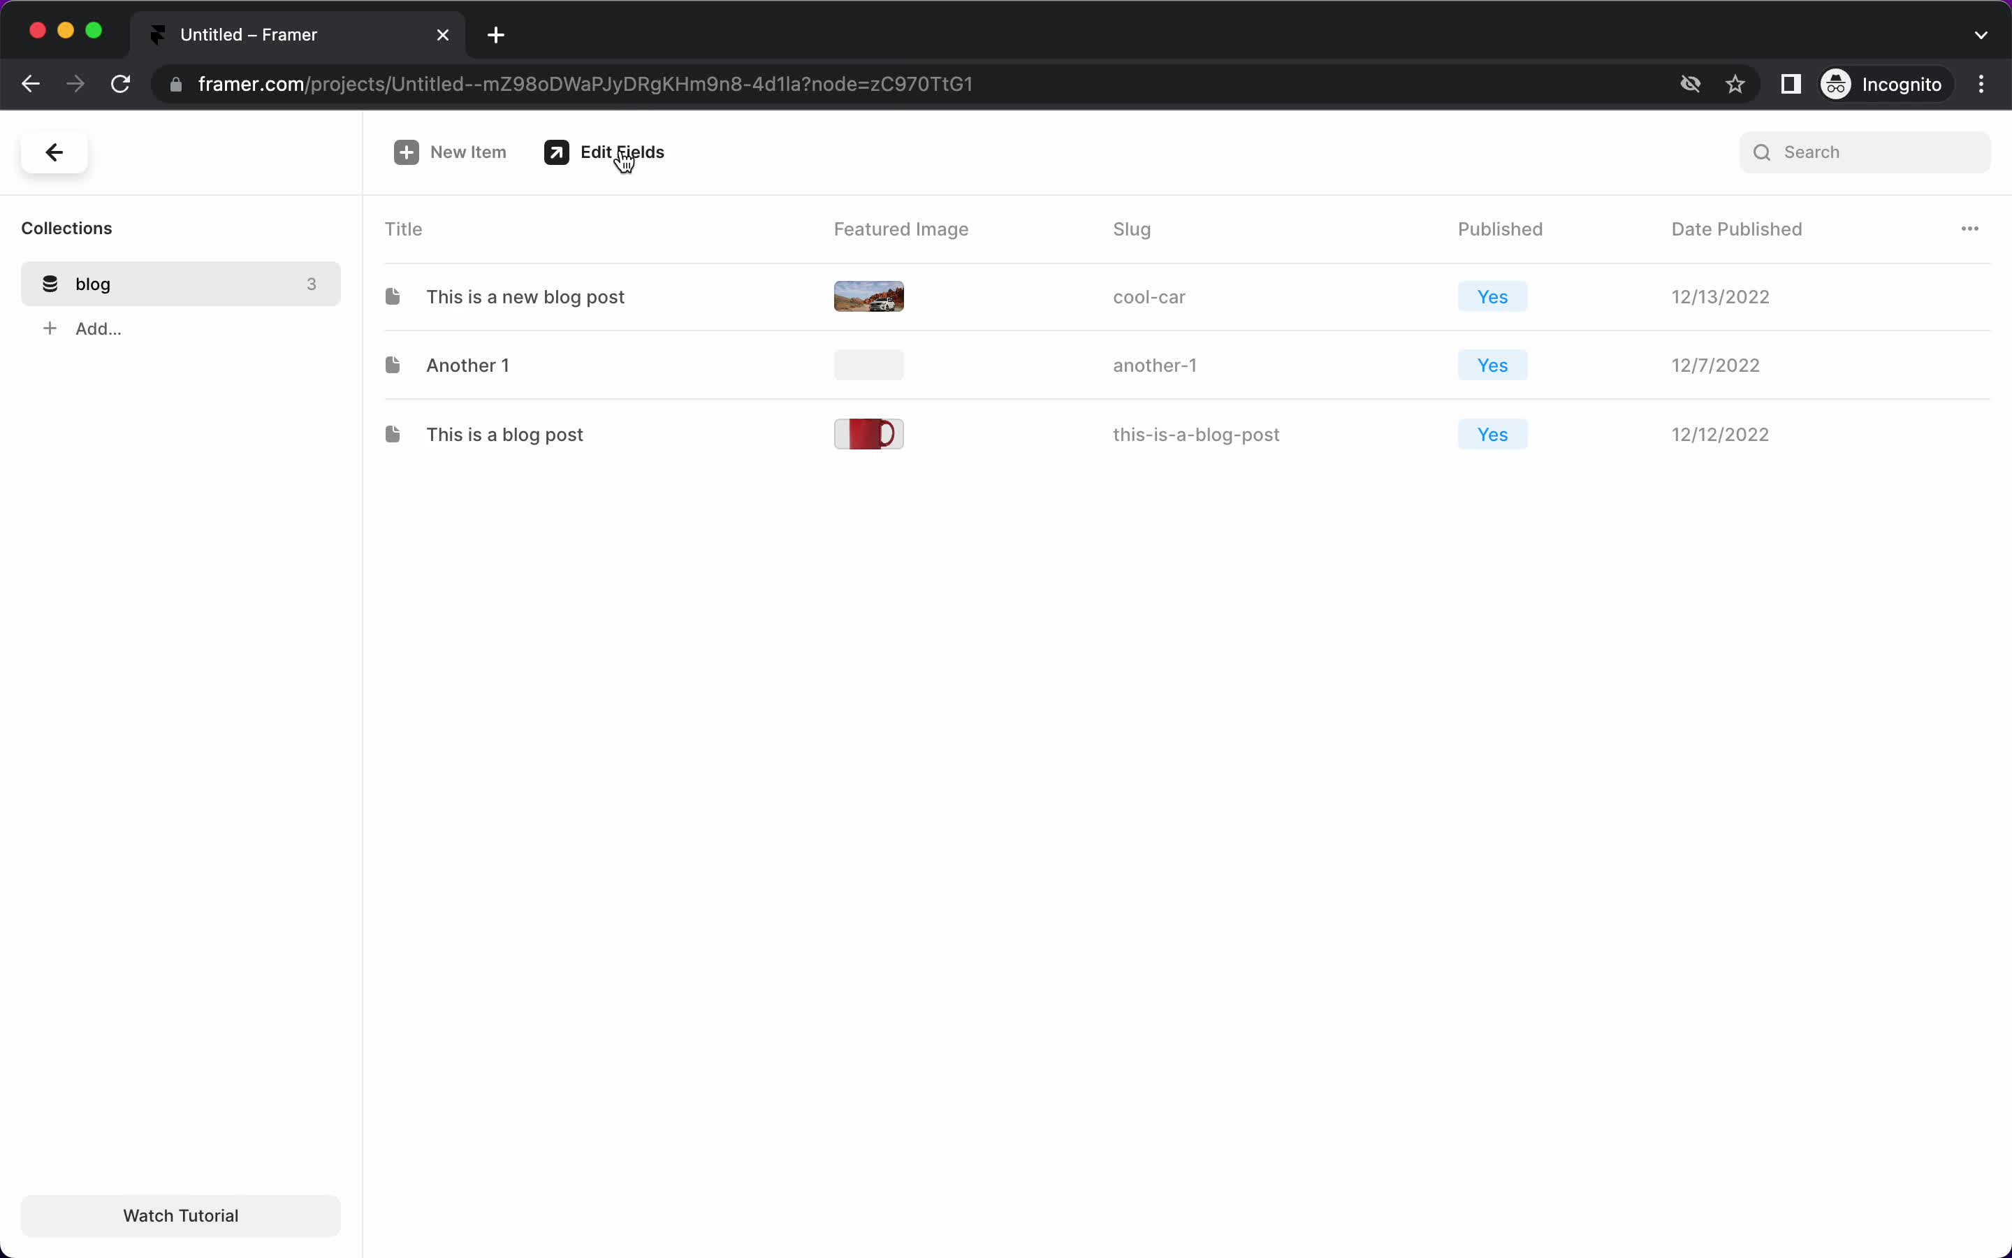Click the back arrow navigation icon
Viewport: 2012px width, 1258px height.
(x=55, y=152)
